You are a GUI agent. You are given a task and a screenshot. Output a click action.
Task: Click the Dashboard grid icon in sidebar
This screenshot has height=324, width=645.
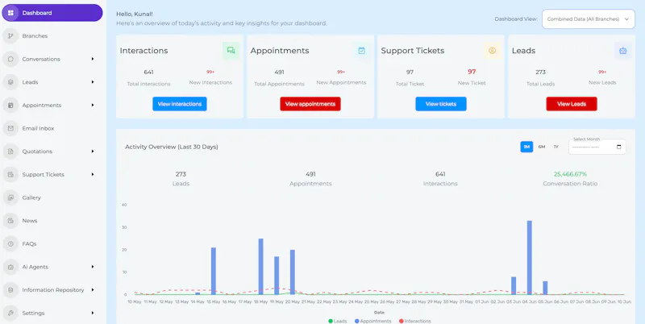coord(10,13)
